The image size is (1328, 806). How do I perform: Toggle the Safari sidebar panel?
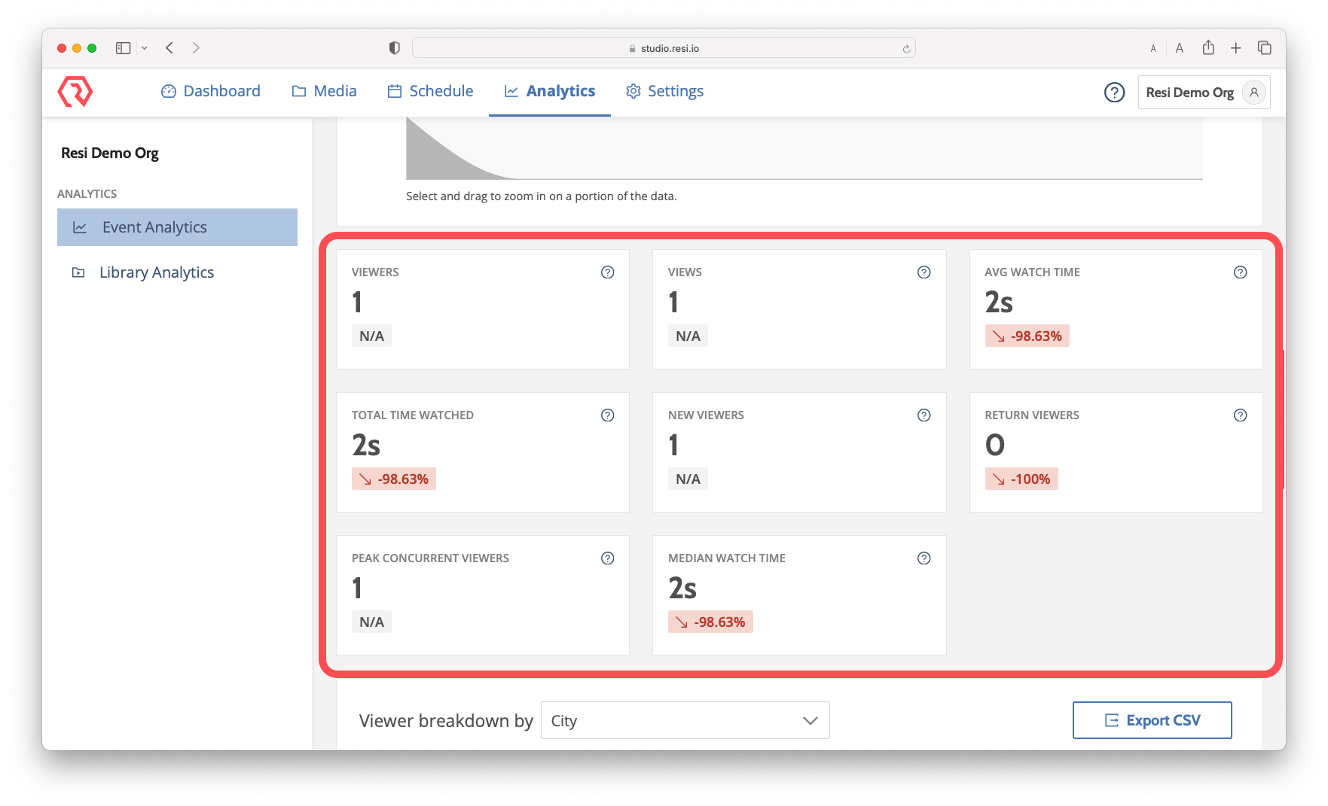point(123,48)
